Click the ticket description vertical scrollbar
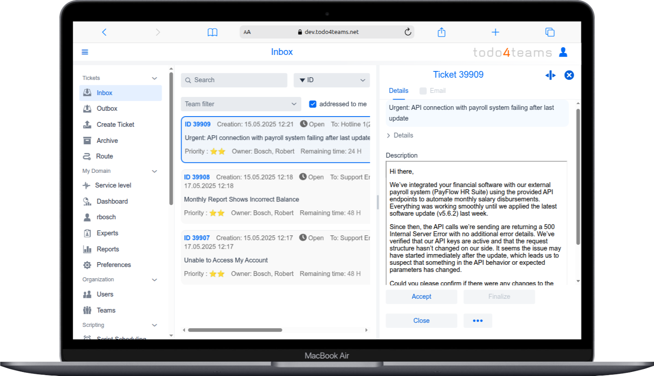The width and height of the screenshot is (654, 376). (578, 176)
